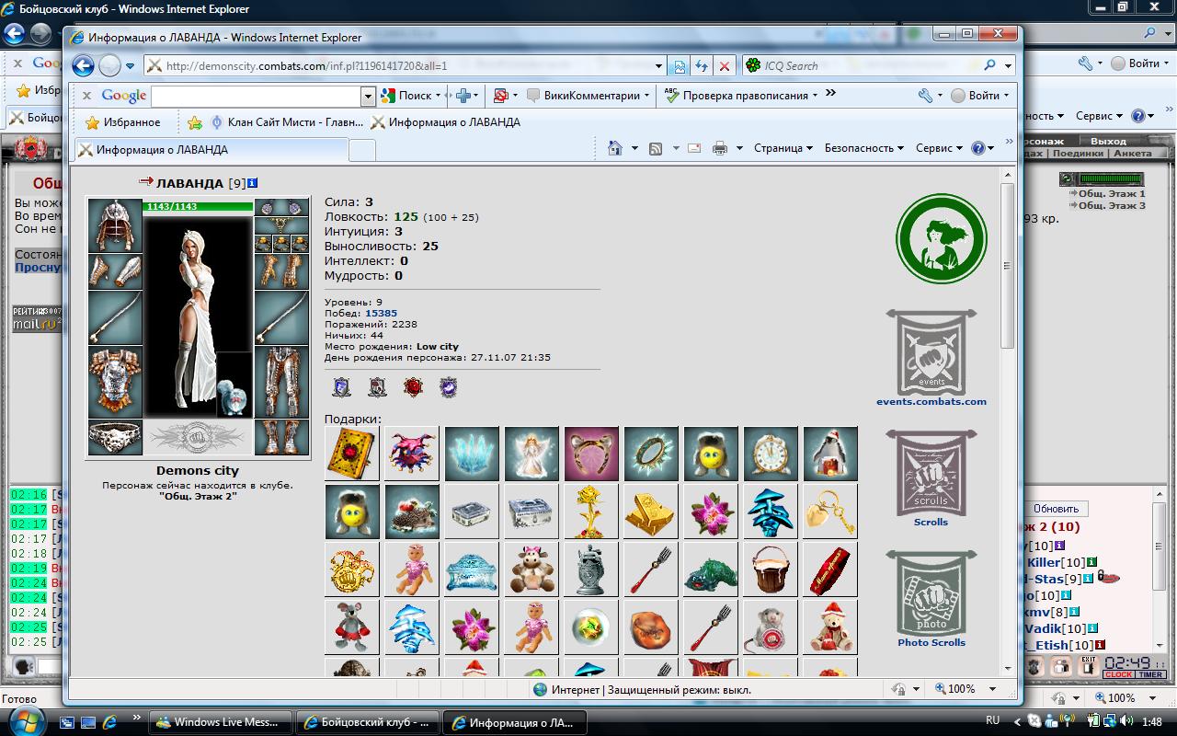View the jester hat gift
The image size is (1177, 736).
pos(411,454)
